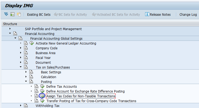Open documentation icon for Company Code

26,48
